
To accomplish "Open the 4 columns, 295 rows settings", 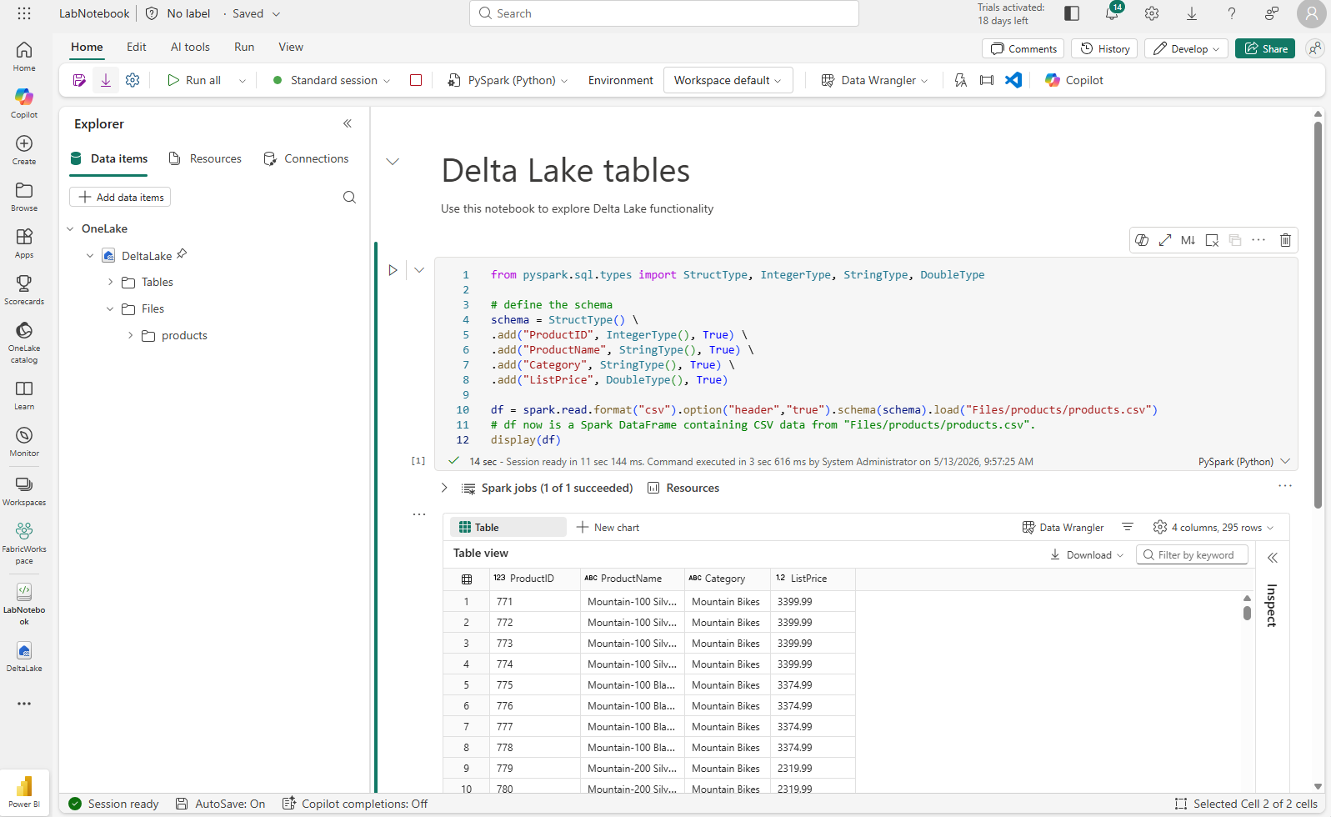I will coord(1213,528).
